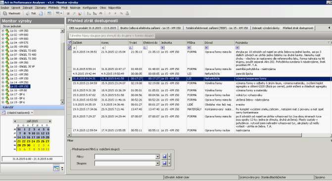The image size is (332, 181).
Task: Open filter condition icon under Příčina column
Action: (189, 48)
